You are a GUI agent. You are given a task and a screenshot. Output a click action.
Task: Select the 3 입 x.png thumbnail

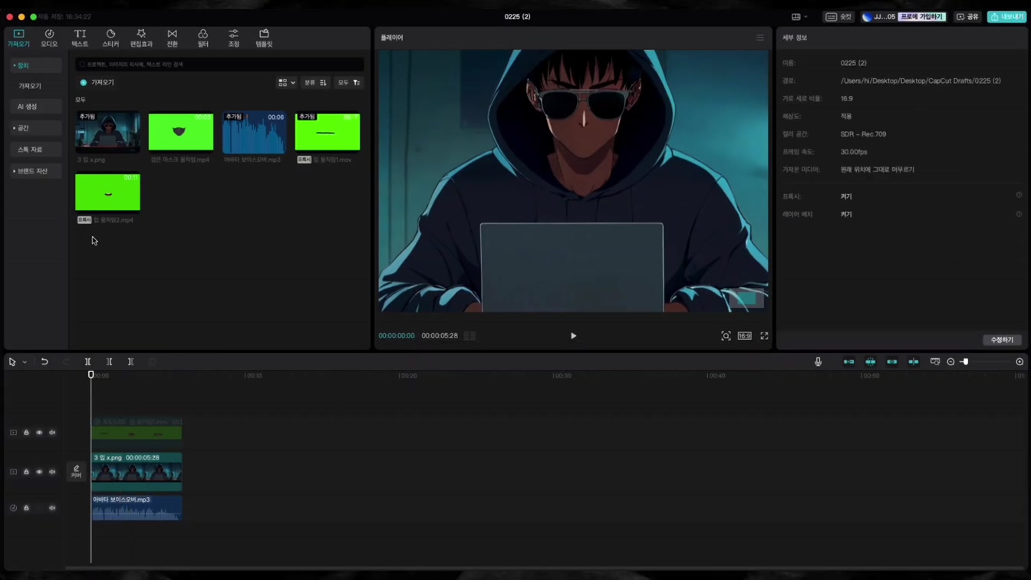107,132
